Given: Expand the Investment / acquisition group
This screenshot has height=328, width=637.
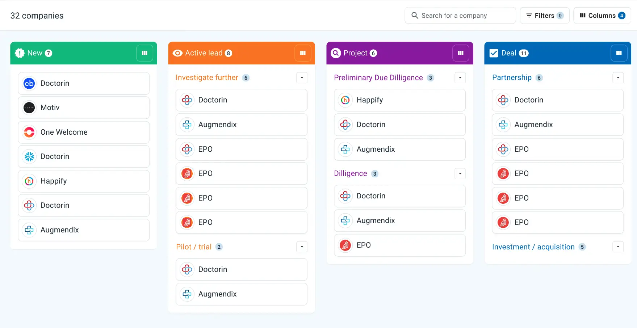Looking at the screenshot, I should coord(618,247).
